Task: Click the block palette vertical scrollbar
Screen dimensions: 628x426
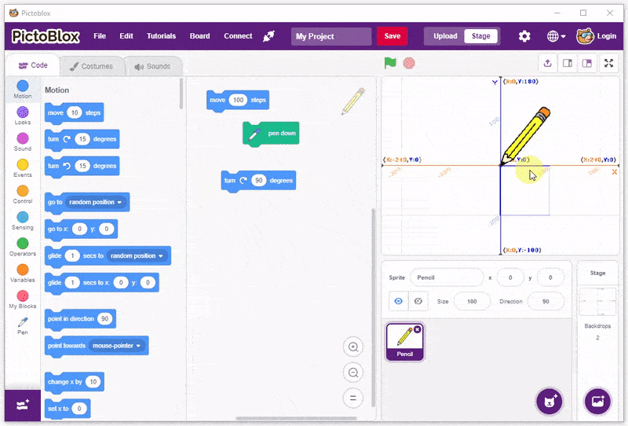Action: pyautogui.click(x=181, y=94)
